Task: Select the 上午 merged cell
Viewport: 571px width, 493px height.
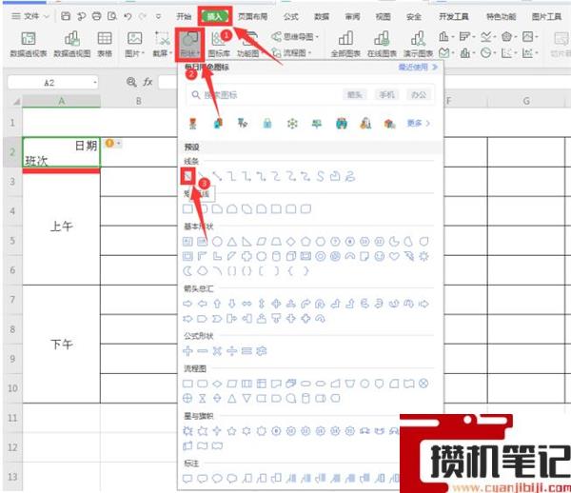Action: pos(61,227)
